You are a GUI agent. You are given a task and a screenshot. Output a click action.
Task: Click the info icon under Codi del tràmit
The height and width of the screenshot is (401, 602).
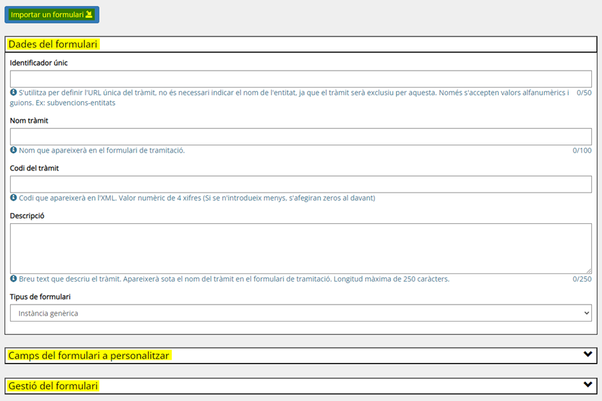(14, 197)
